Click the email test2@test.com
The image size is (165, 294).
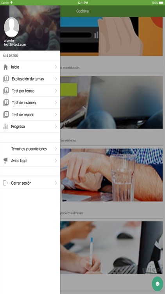tap(15, 45)
